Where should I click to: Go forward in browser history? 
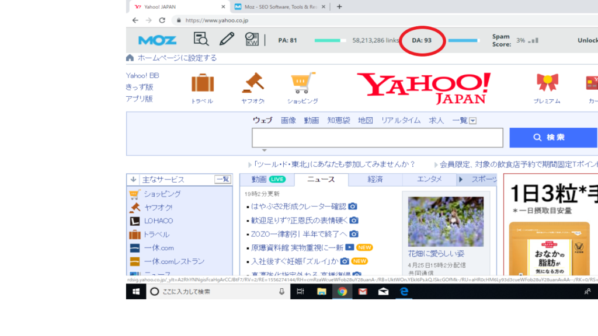149,20
